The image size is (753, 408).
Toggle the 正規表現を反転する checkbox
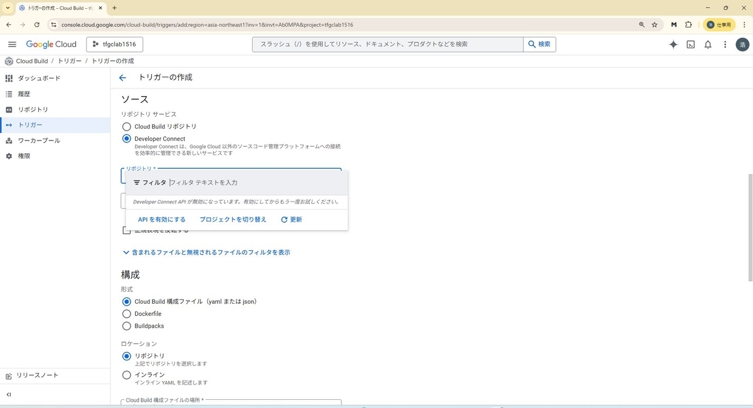127,230
